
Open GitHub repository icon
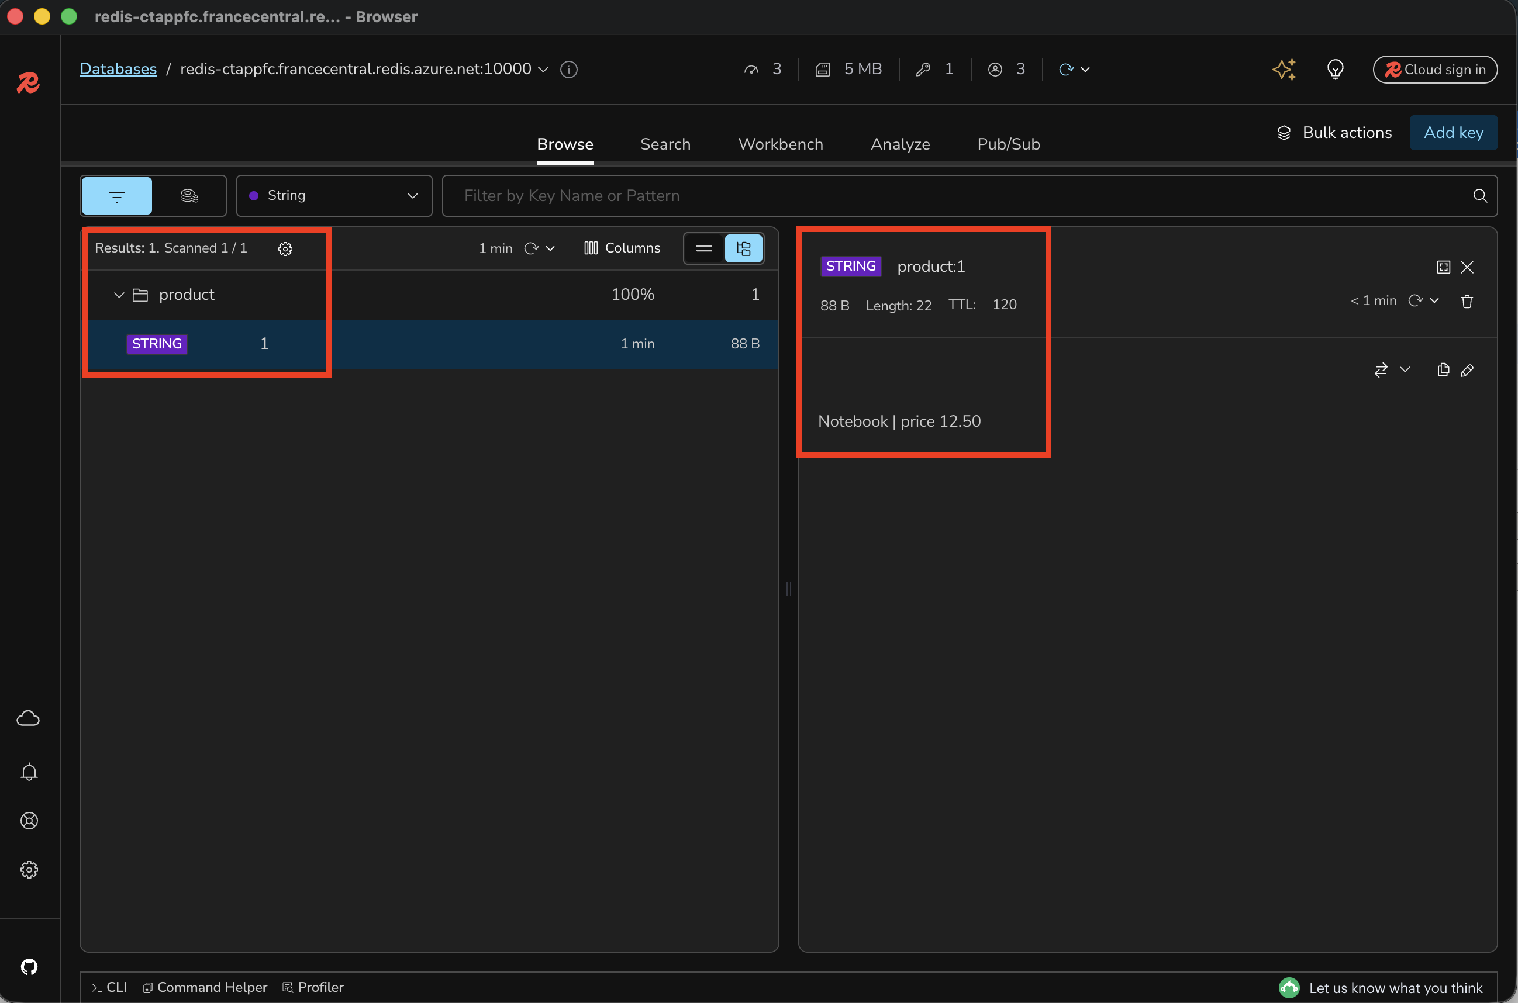[29, 967]
